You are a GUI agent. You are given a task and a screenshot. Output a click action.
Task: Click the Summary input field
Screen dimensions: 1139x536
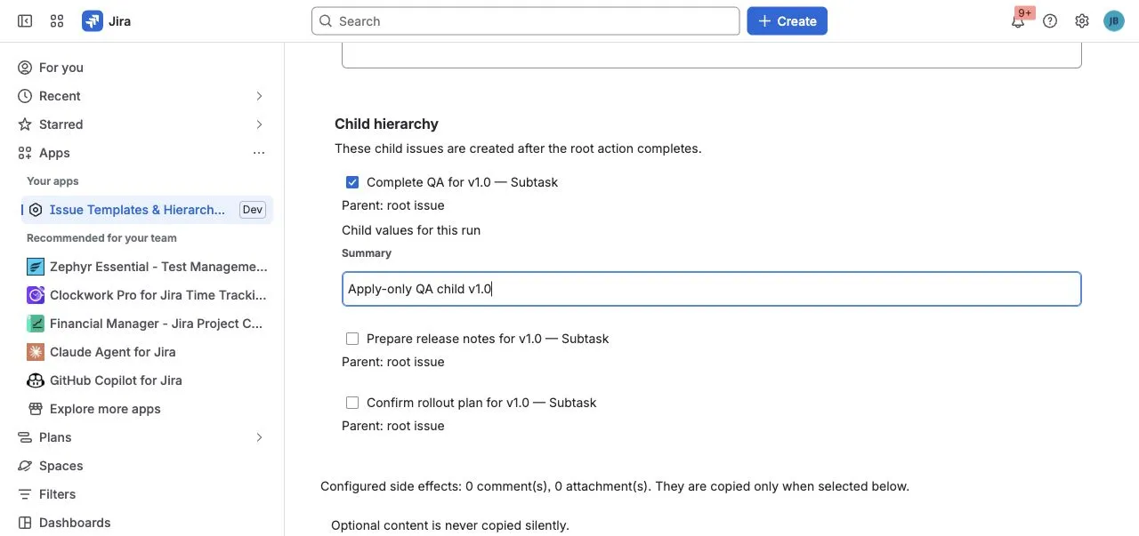pyautogui.click(x=712, y=289)
